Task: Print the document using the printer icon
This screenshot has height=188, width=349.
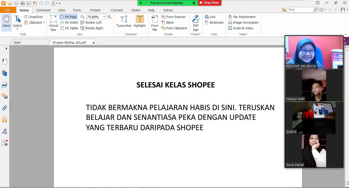Action: (x=23, y=3)
